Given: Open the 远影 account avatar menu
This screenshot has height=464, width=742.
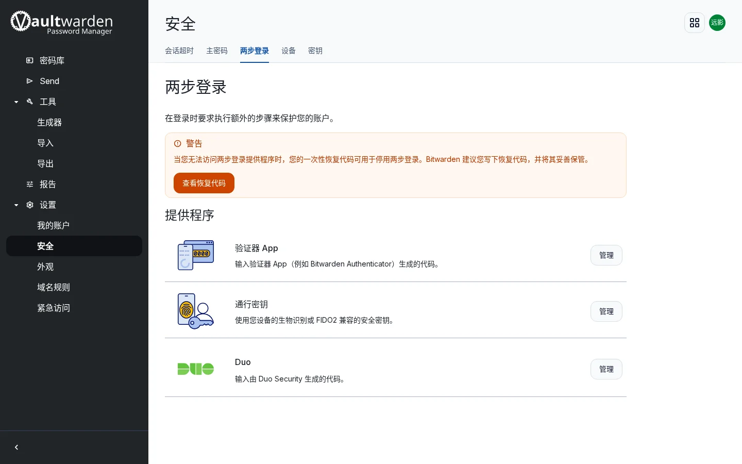Looking at the screenshot, I should click(x=717, y=23).
